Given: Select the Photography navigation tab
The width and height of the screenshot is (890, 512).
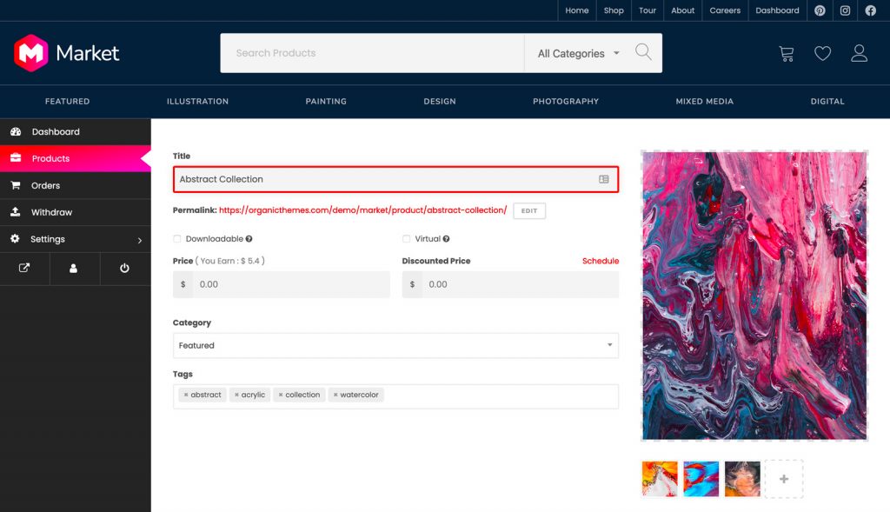Looking at the screenshot, I should pyautogui.click(x=565, y=102).
